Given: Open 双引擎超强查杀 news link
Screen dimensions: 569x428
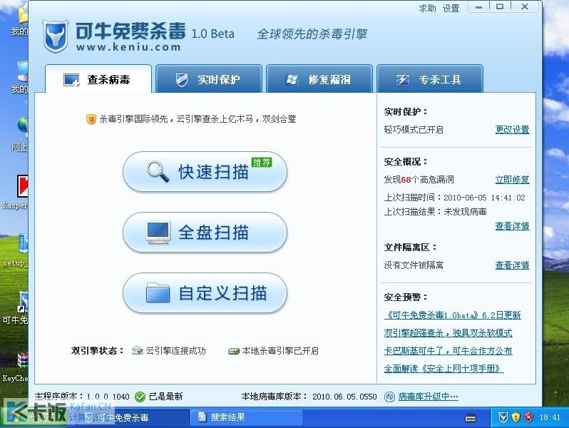Looking at the screenshot, I should click(448, 333).
